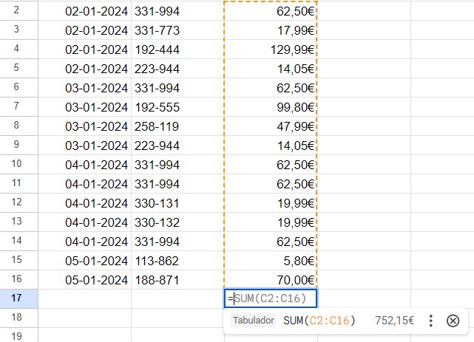Dismiss the SUM formula suggestion with X icon

[453, 321]
